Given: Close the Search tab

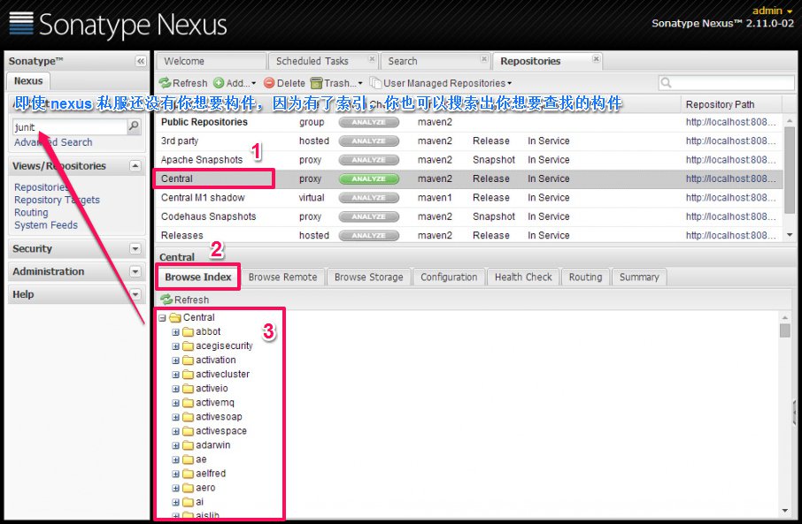Looking at the screenshot, I should point(484,59).
